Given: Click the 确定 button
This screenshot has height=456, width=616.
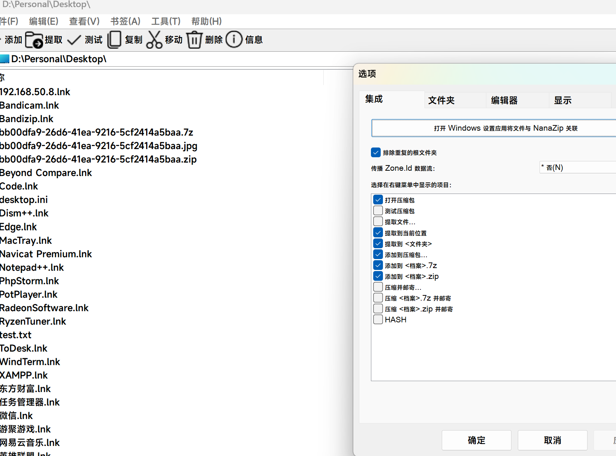Looking at the screenshot, I should [x=476, y=440].
